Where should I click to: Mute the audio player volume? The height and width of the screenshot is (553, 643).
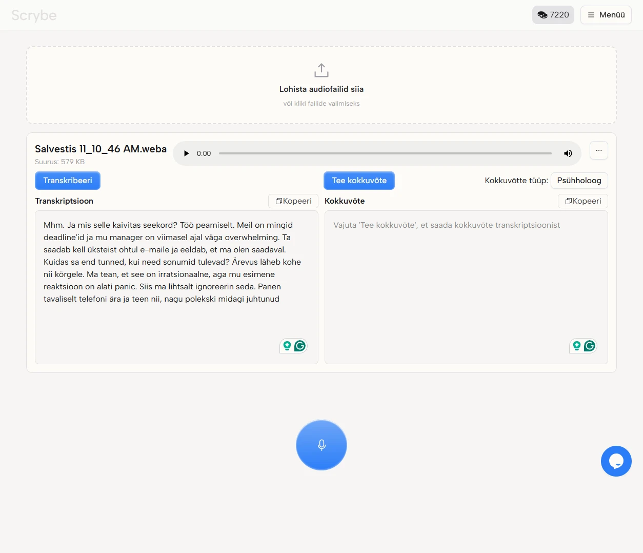[x=568, y=153]
